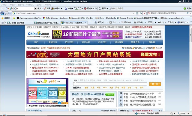Open the ColorSchemer - Online favorites link
Viewport: 192px width, 116px height.
[55, 18]
